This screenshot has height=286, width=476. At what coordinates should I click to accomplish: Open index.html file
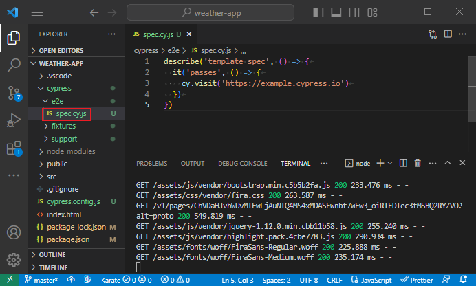click(76, 214)
